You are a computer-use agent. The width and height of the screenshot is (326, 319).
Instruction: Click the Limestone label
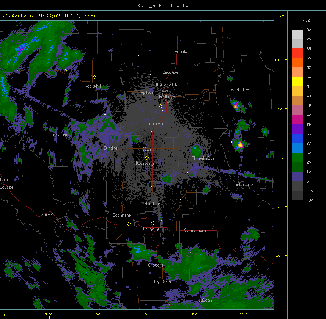[58, 135]
